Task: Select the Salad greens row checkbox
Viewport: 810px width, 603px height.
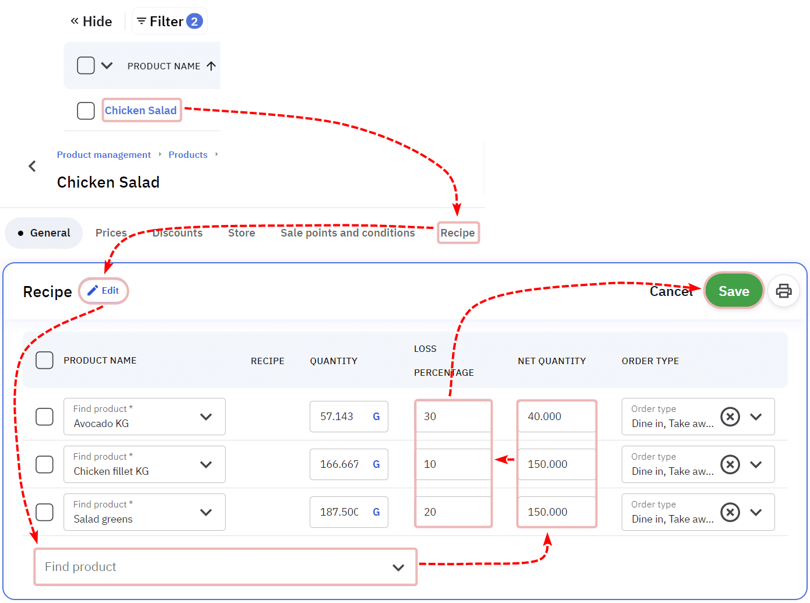Action: coord(44,512)
